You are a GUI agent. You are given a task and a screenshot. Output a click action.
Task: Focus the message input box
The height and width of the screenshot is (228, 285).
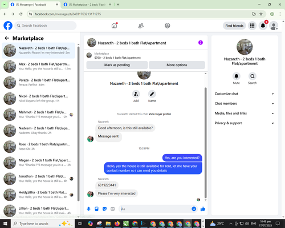(x=156, y=209)
